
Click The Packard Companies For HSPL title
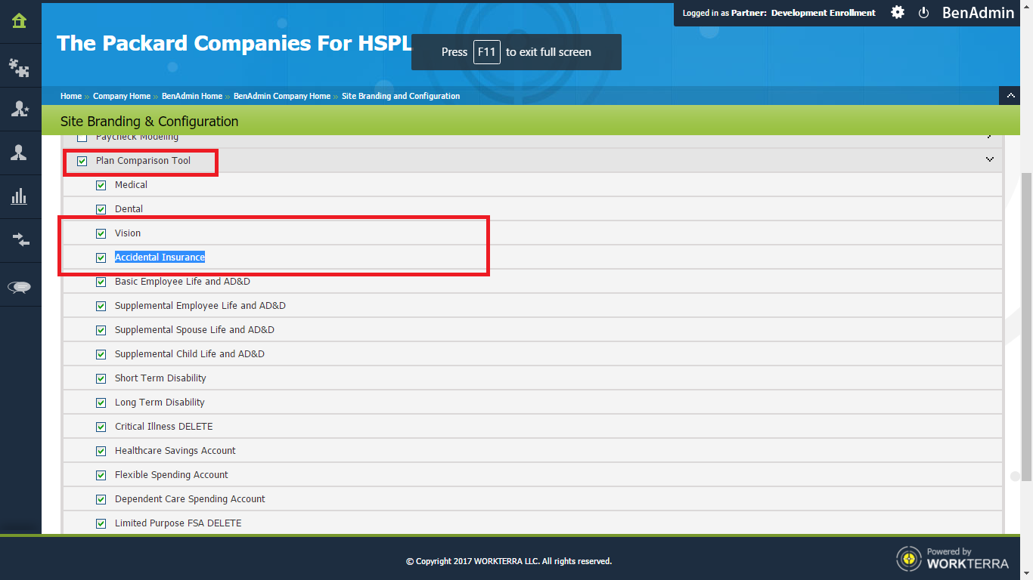[234, 43]
